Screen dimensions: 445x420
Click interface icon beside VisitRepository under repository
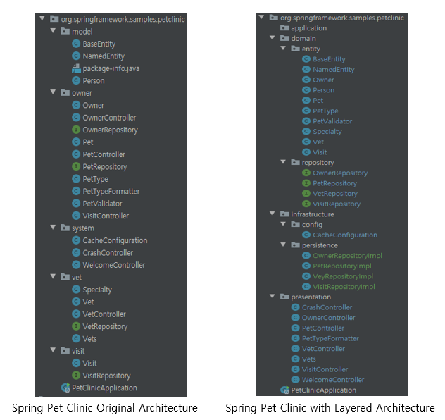[x=306, y=204]
